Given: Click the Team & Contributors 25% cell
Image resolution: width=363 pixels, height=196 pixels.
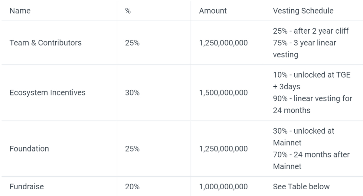Looking at the screenshot, I should pos(132,43).
